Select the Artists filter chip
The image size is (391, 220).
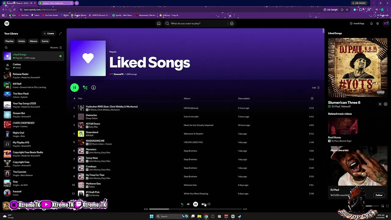point(21,41)
